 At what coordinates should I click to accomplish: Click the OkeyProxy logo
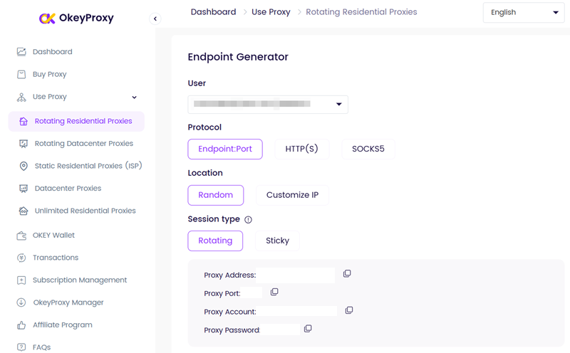pos(76,18)
